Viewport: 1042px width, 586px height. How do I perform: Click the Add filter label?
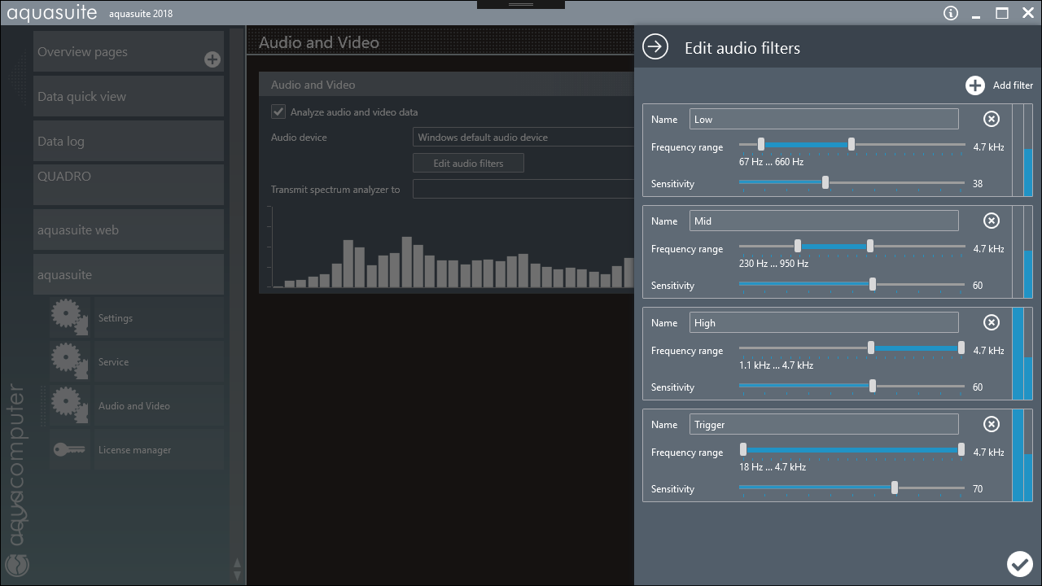[1013, 85]
